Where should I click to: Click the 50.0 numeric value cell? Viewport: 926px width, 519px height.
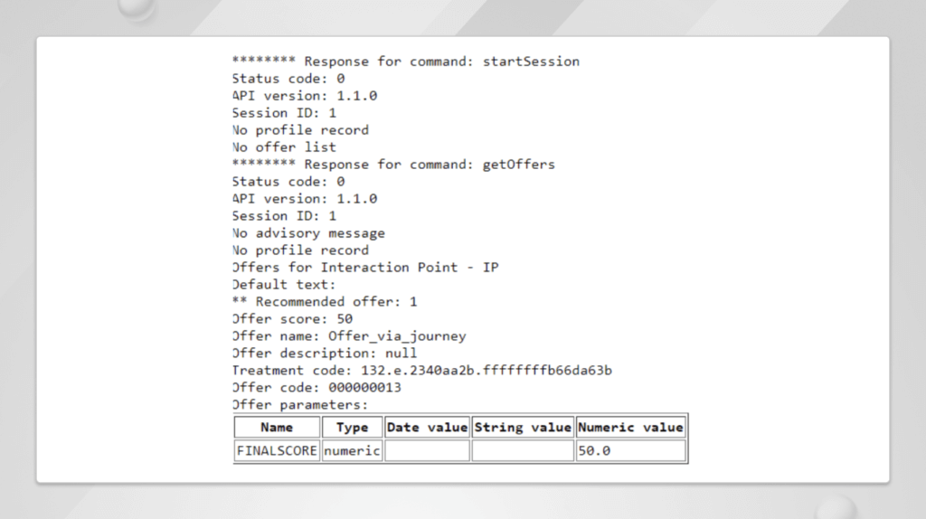coord(630,450)
